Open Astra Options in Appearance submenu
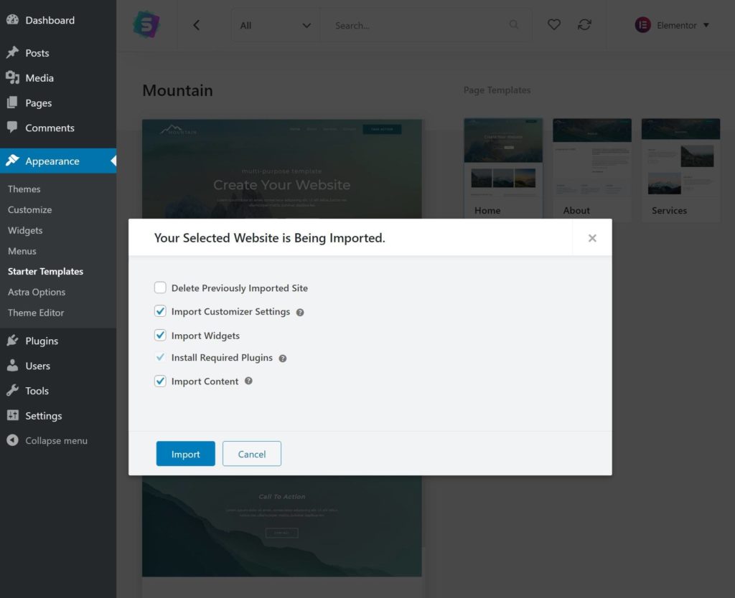Image resolution: width=735 pixels, height=598 pixels. 37,293
